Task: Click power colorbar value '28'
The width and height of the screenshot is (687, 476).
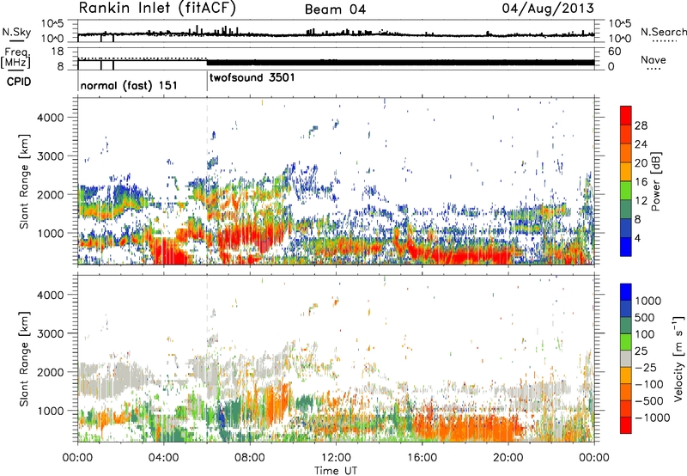Action: pyautogui.click(x=641, y=125)
